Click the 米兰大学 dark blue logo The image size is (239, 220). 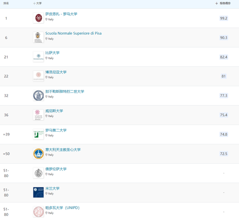click(x=38, y=192)
